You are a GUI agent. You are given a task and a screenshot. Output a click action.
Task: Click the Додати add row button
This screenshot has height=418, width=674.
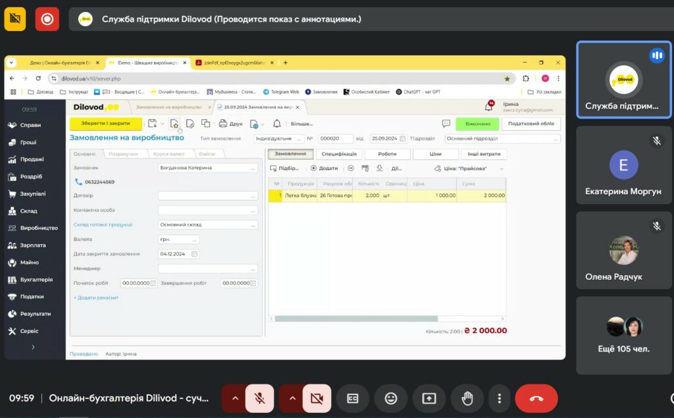tap(324, 169)
